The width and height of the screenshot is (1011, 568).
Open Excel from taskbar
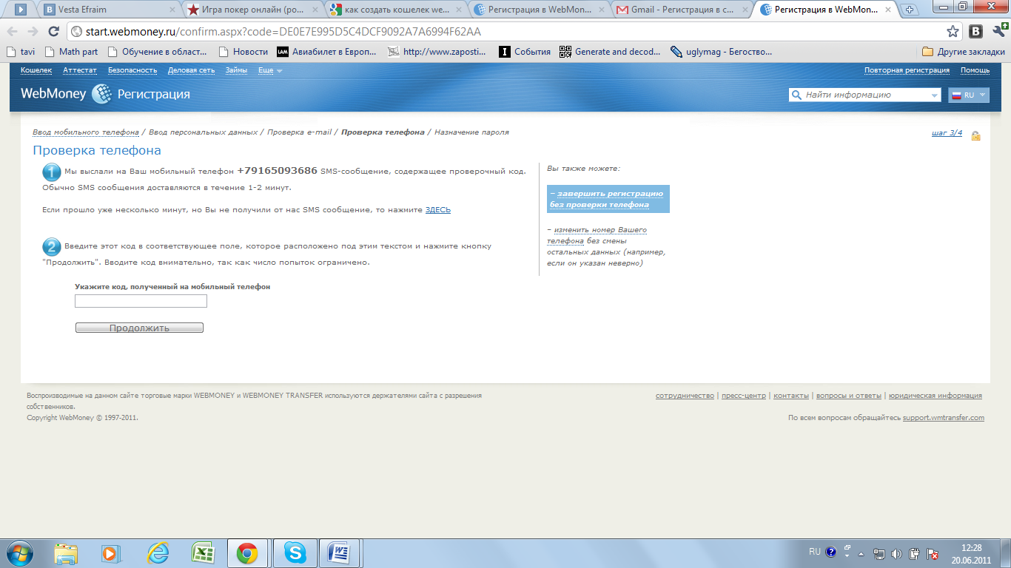coord(203,553)
